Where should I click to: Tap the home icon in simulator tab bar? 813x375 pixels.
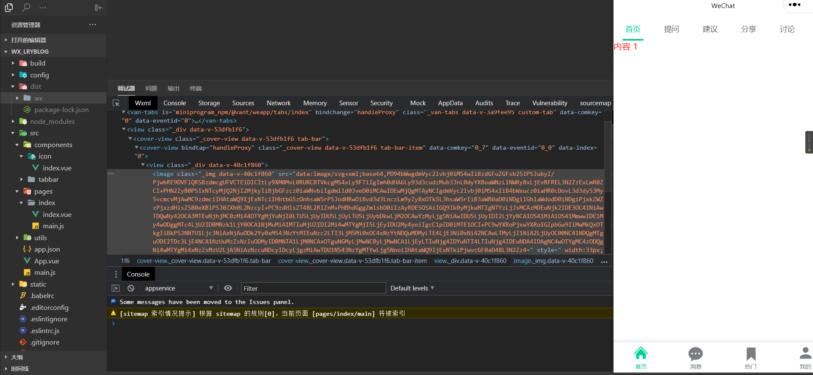click(x=641, y=353)
